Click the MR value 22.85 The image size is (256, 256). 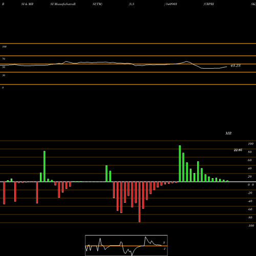pyautogui.click(x=238, y=150)
